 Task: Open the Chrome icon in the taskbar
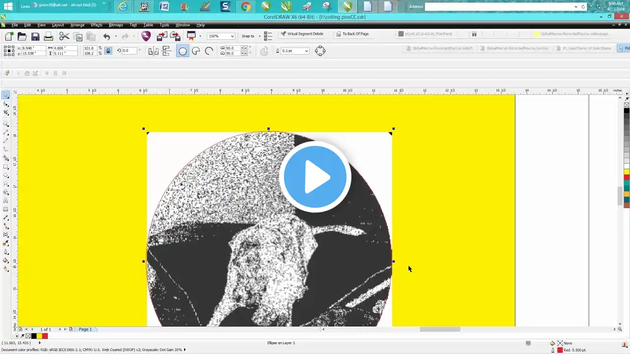pyautogui.click(x=246, y=6)
